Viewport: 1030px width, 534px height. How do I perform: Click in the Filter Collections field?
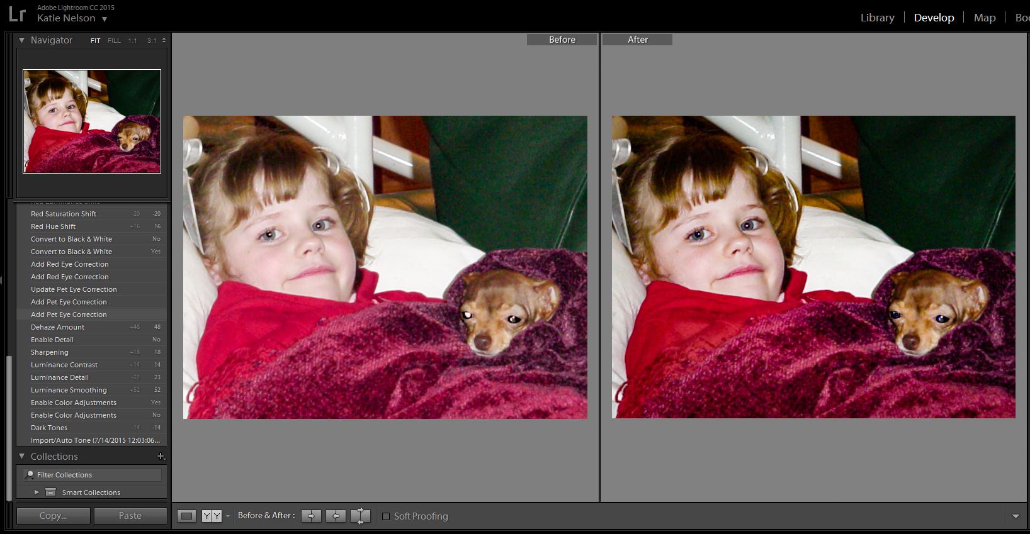point(92,475)
